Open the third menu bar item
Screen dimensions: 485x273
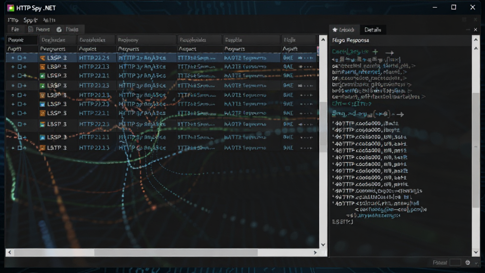pos(49,20)
